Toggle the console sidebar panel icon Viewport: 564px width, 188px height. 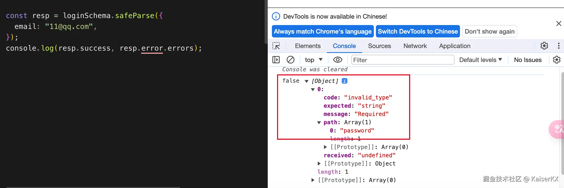(276, 60)
